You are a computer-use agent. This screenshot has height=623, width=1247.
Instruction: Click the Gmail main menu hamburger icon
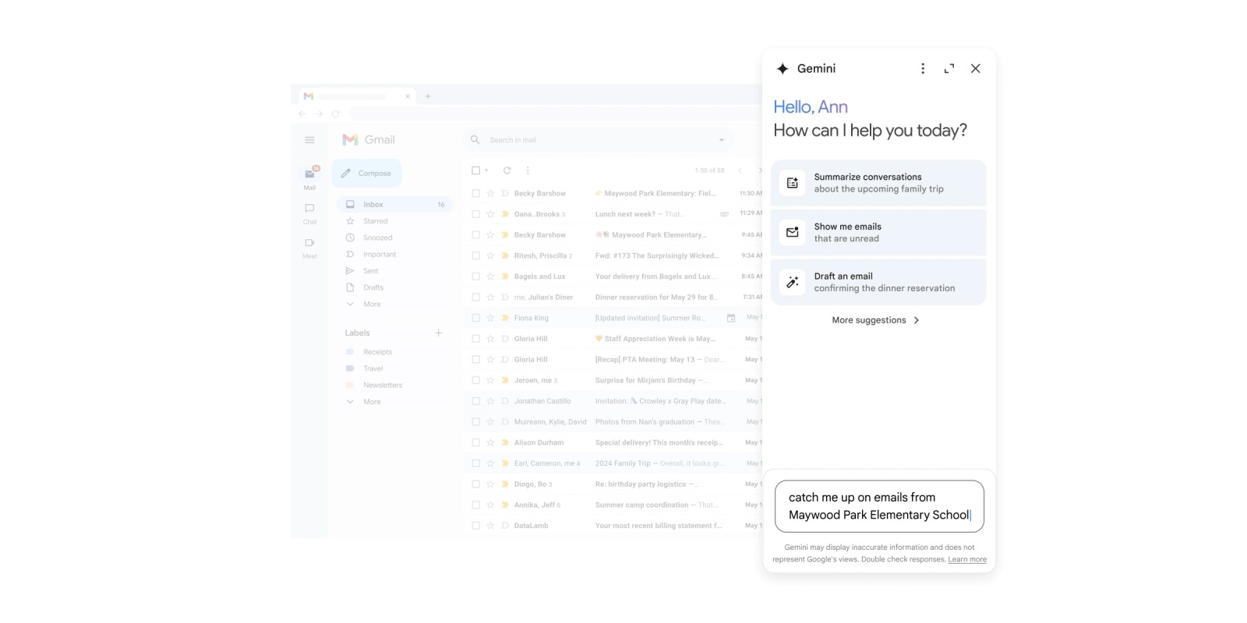[309, 140]
